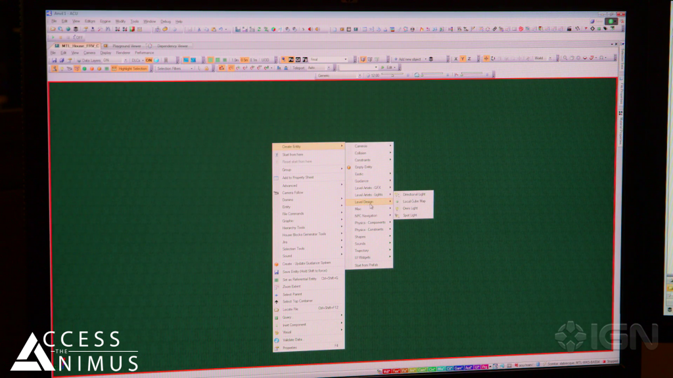The height and width of the screenshot is (378, 673).
Task: Click the Empty Entity orange icon
Action: point(350,167)
